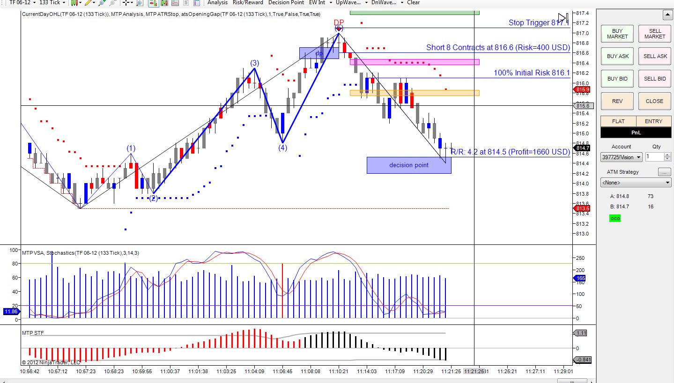Screen dimensions: 674x383
Task: Select the crosshair cursor icon
Action: [x=126, y=2]
